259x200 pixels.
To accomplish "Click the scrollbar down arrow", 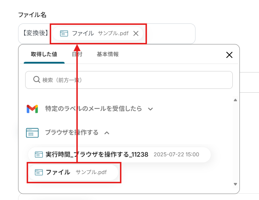I will tap(235, 184).
